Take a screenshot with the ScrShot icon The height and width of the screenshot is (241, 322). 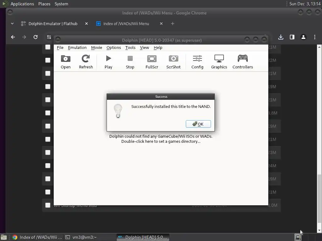(173, 62)
